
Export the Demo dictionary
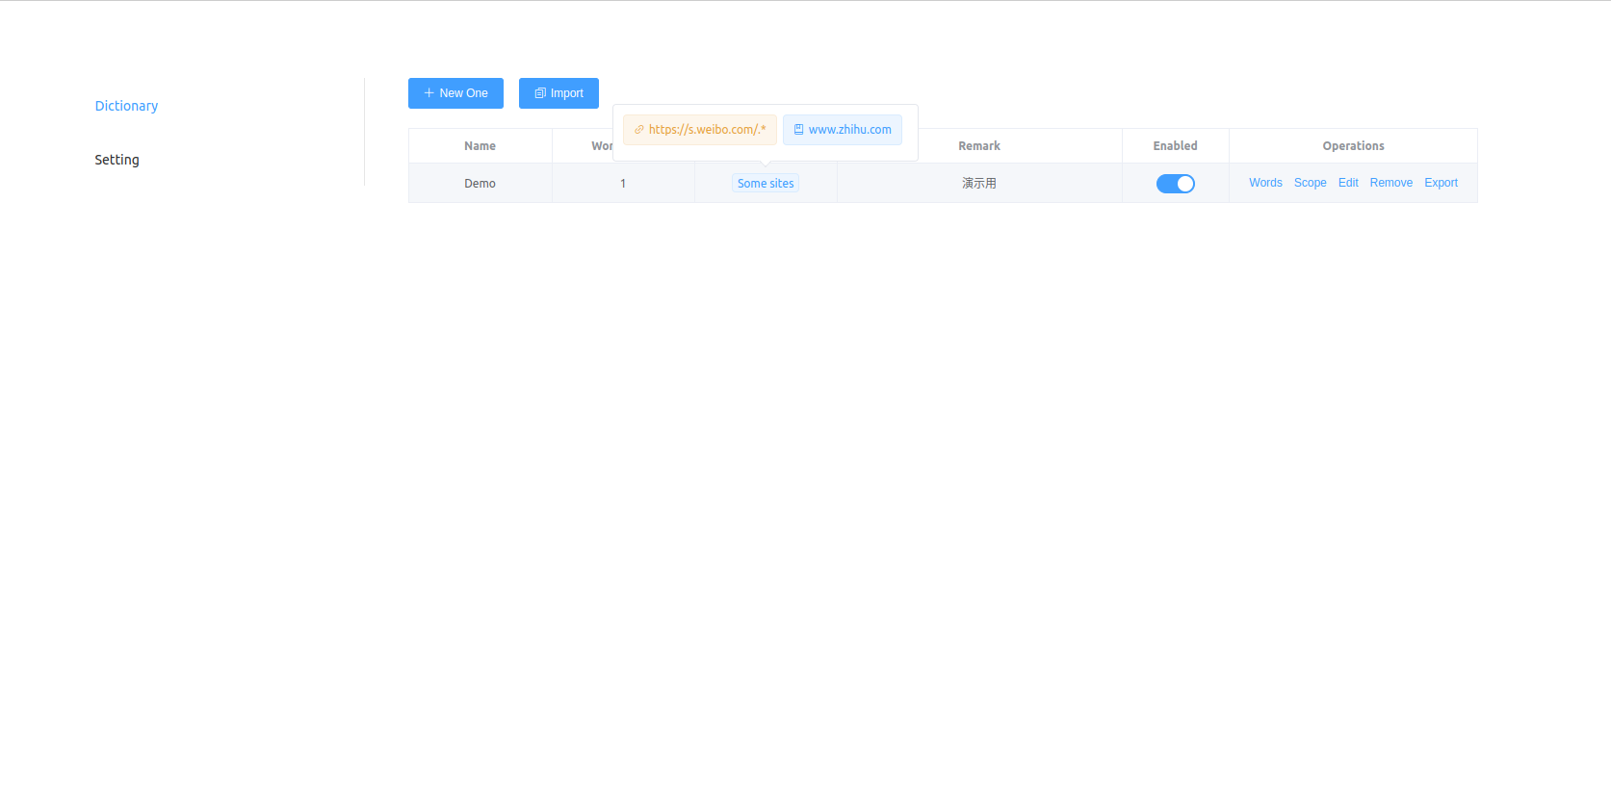pos(1441,183)
